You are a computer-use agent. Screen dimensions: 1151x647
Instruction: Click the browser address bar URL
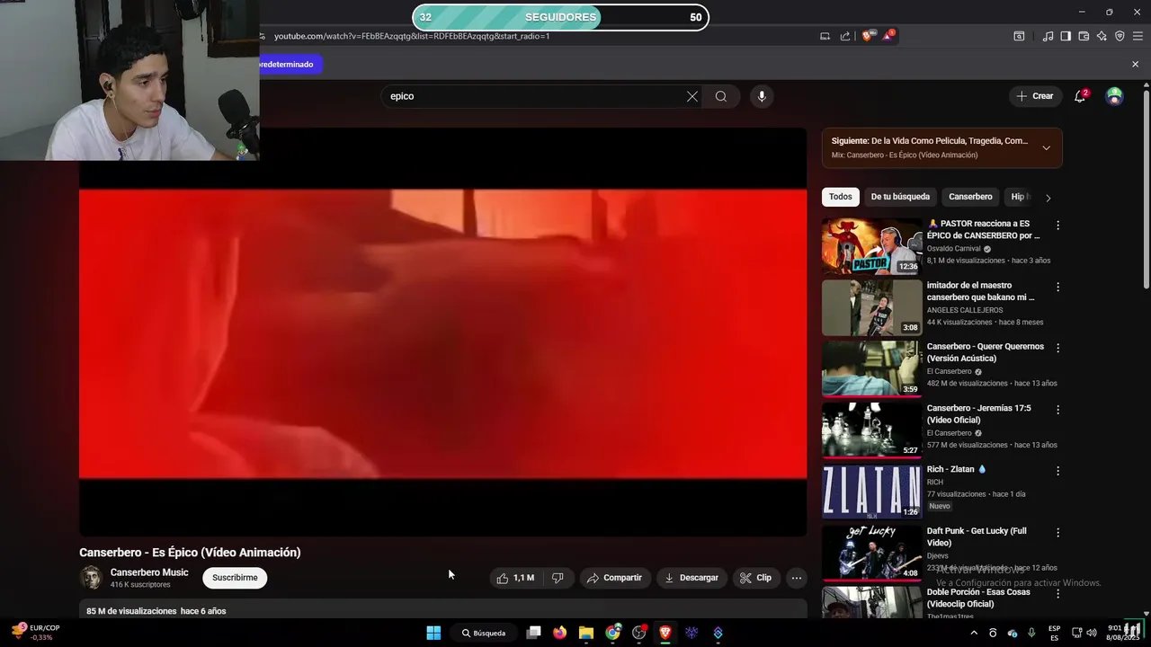tap(412, 36)
